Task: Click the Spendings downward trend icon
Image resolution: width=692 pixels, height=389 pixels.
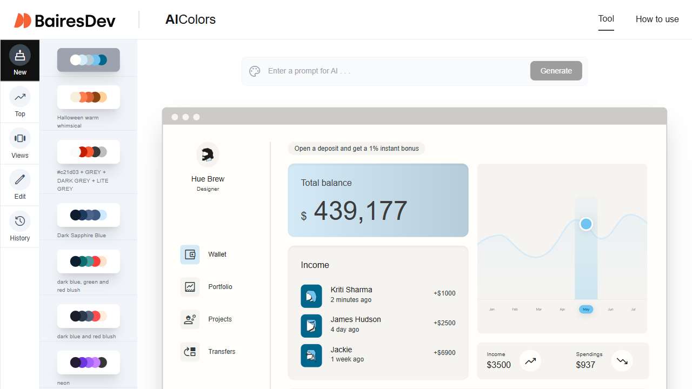Action: pos(622,361)
